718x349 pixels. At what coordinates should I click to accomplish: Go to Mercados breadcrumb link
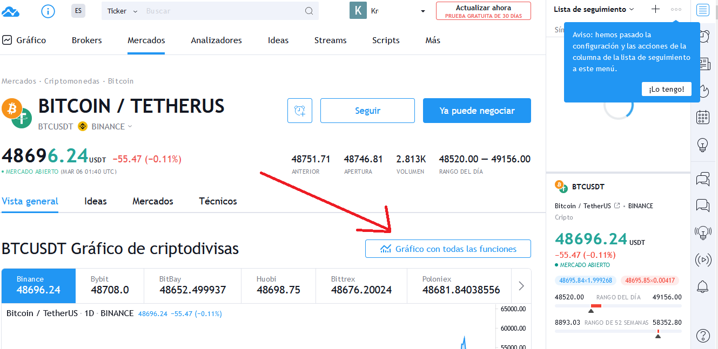19,81
